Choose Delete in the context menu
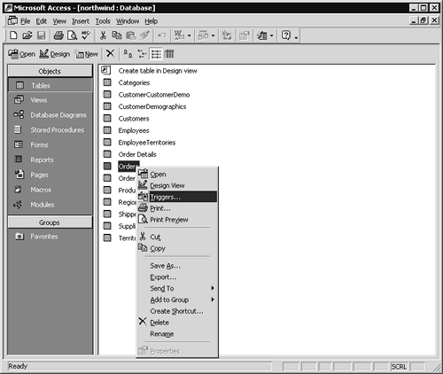This screenshot has height=374, width=443. pyautogui.click(x=177, y=323)
